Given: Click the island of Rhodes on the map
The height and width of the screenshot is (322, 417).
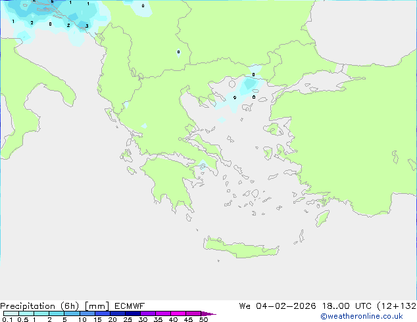Looking at the screenshot, I should [x=322, y=218].
